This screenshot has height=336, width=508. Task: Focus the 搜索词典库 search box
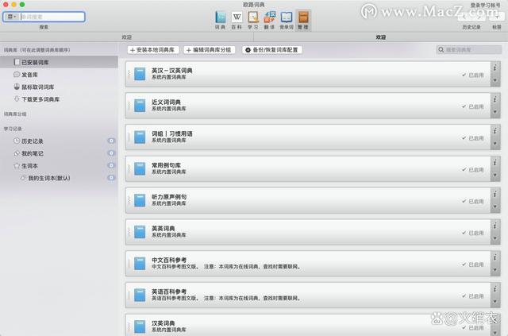[x=468, y=49]
